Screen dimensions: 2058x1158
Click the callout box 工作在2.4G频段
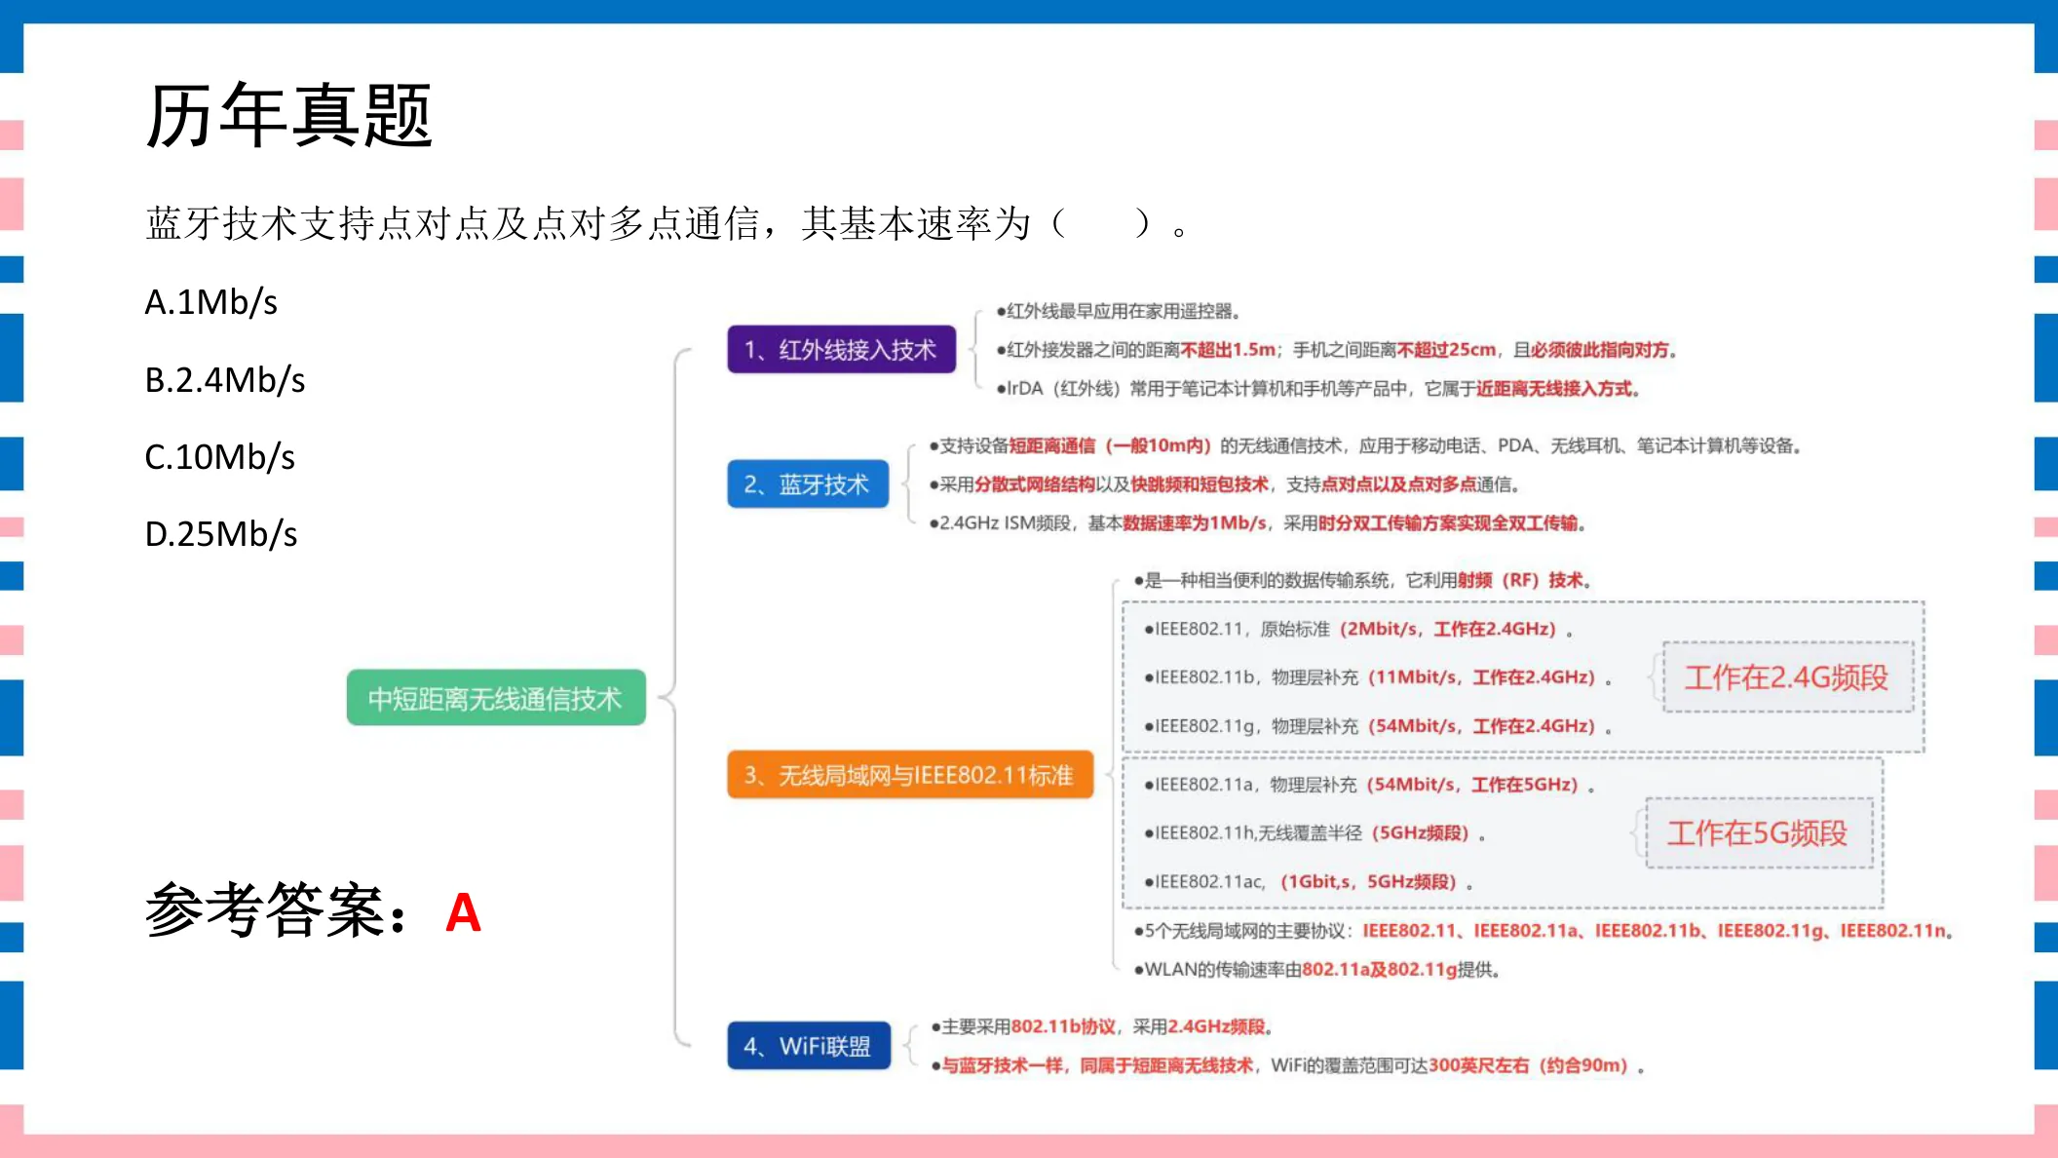[x=1788, y=677]
